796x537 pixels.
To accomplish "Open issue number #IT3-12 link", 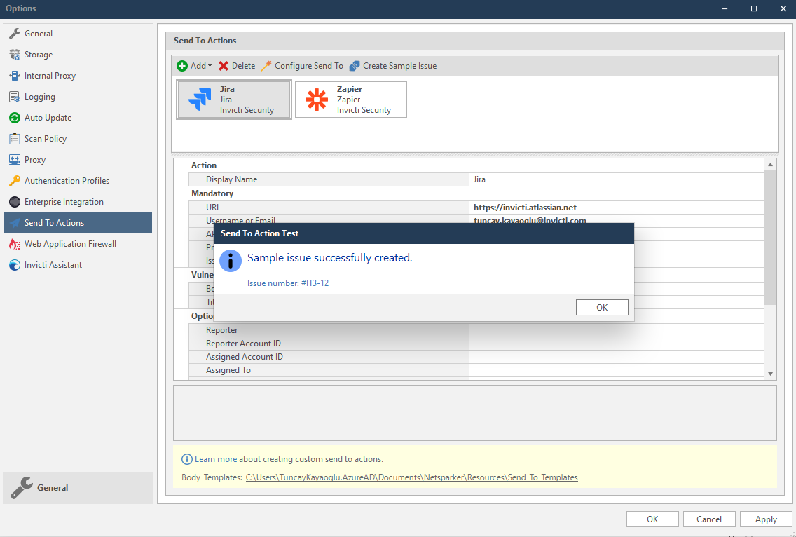I will tap(287, 283).
